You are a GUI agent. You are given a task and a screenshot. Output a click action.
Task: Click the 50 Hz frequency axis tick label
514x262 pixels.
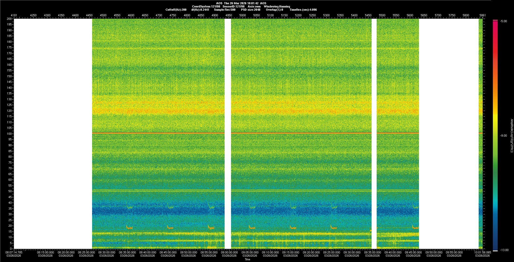pyautogui.click(x=10, y=191)
